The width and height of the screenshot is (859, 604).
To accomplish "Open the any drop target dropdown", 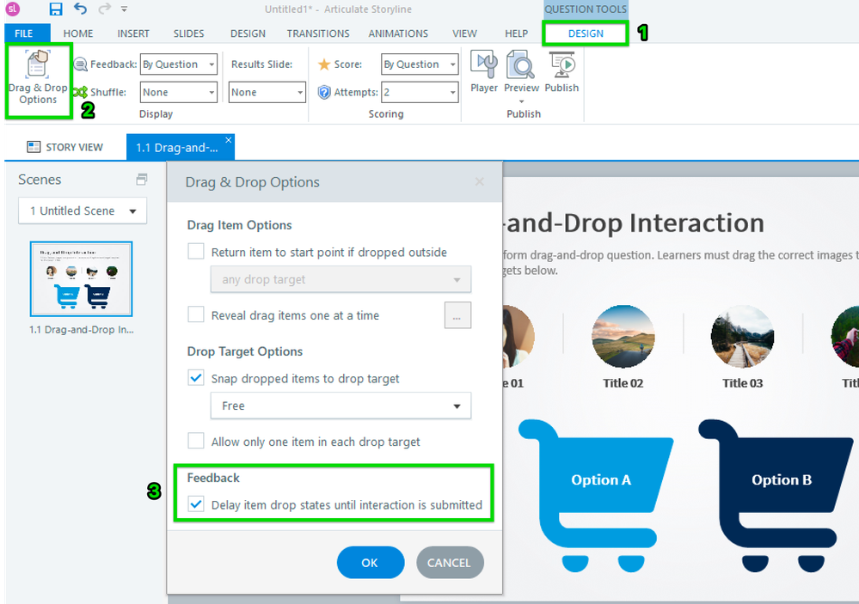I will coord(341,279).
